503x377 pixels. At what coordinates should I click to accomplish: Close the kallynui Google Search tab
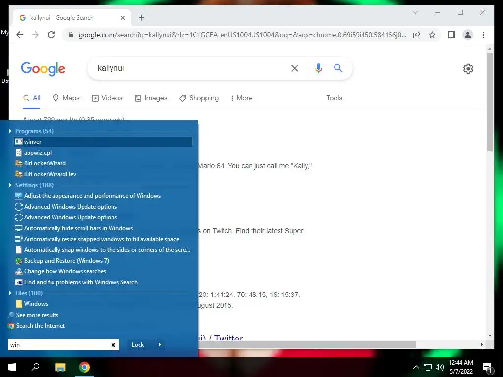pyautogui.click(x=122, y=18)
